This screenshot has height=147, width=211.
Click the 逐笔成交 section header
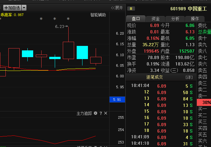click(155, 77)
